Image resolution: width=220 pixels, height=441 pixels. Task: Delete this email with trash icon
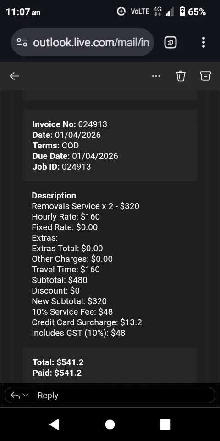[x=181, y=76]
